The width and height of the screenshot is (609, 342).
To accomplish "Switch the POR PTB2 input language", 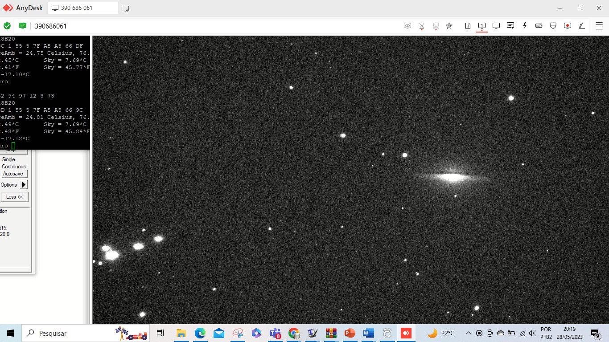I will click(x=546, y=333).
